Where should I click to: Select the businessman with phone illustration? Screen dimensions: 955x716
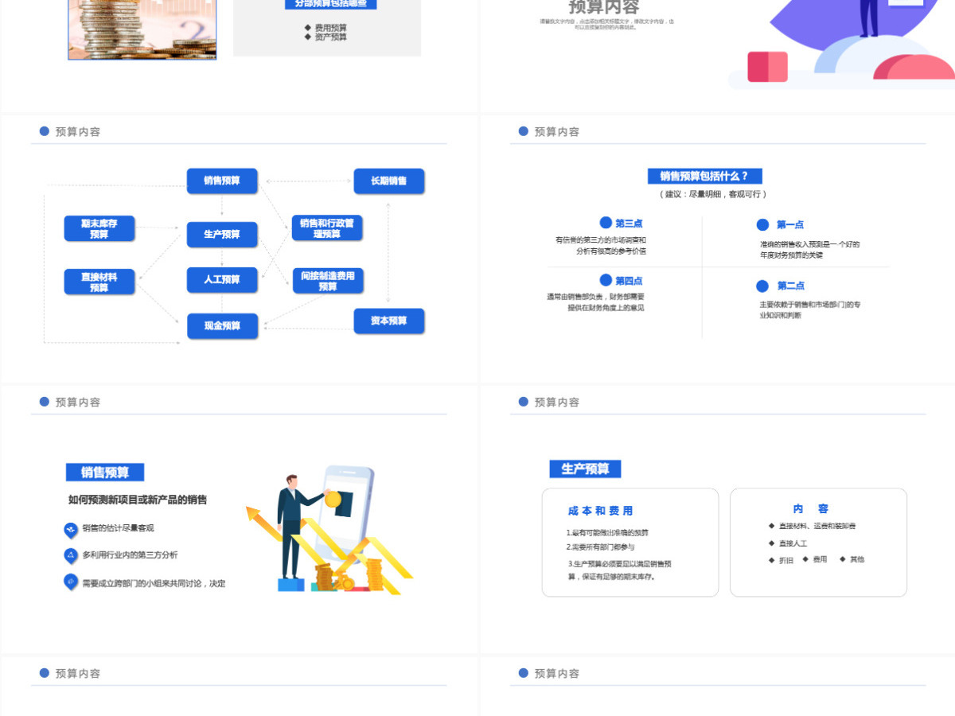click(x=329, y=530)
